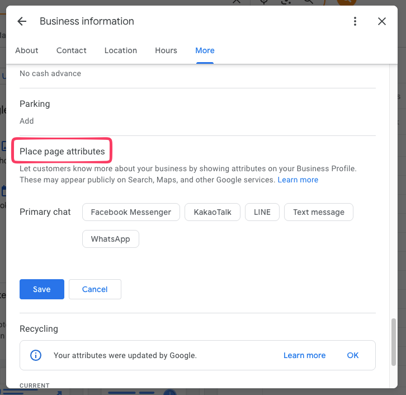Click the info icon in update notice

36,355
